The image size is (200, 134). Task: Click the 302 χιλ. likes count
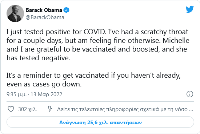(x=27, y=109)
